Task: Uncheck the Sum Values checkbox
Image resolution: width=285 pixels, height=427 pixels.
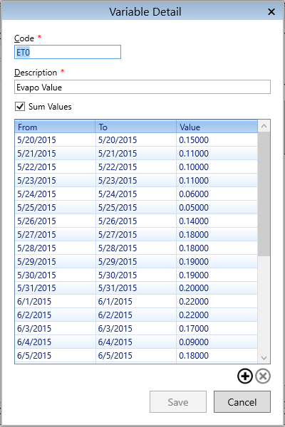Action: [x=20, y=107]
